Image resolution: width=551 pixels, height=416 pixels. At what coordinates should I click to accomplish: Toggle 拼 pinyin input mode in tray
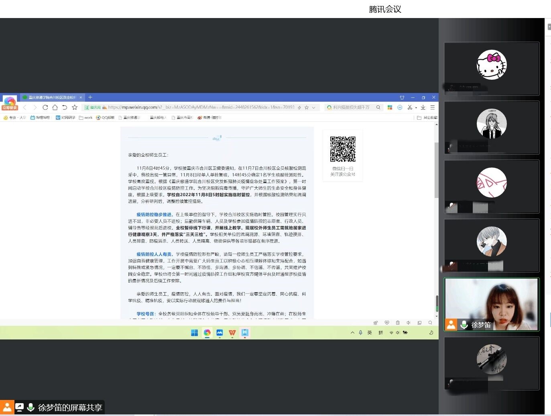tap(380, 333)
